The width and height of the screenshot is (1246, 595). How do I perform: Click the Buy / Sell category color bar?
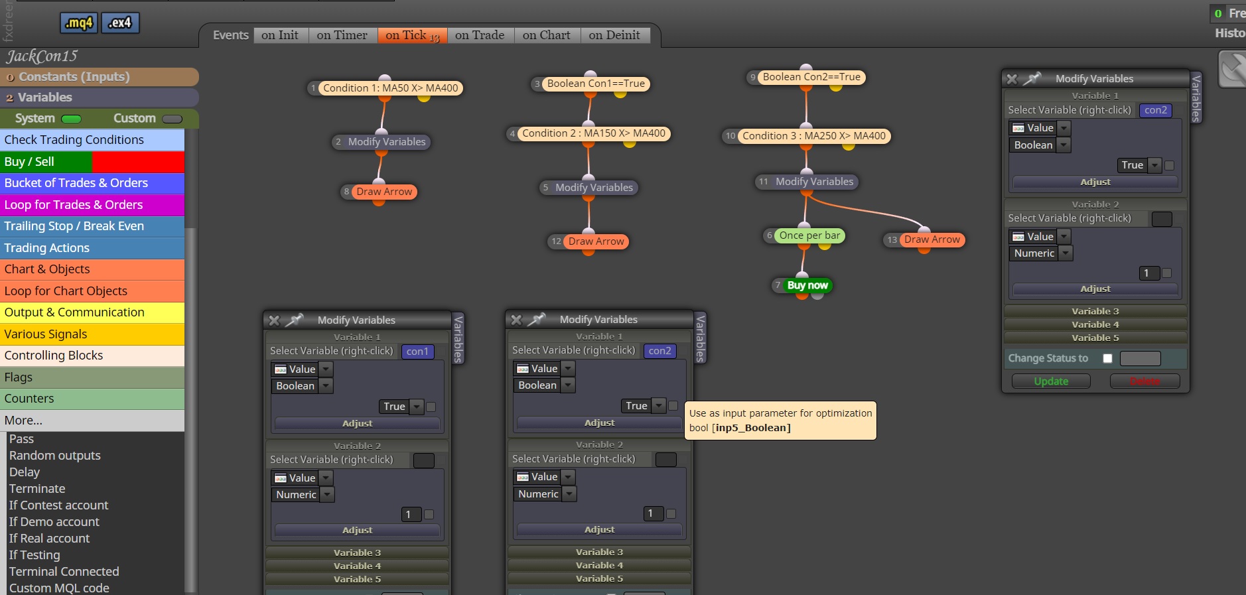click(x=92, y=162)
